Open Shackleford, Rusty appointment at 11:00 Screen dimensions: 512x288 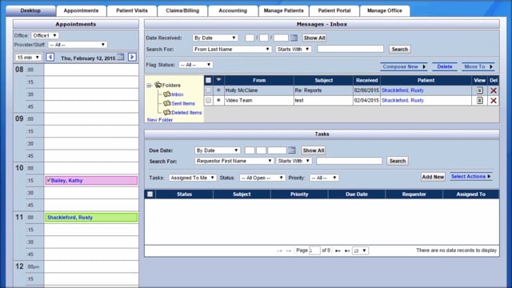91,218
